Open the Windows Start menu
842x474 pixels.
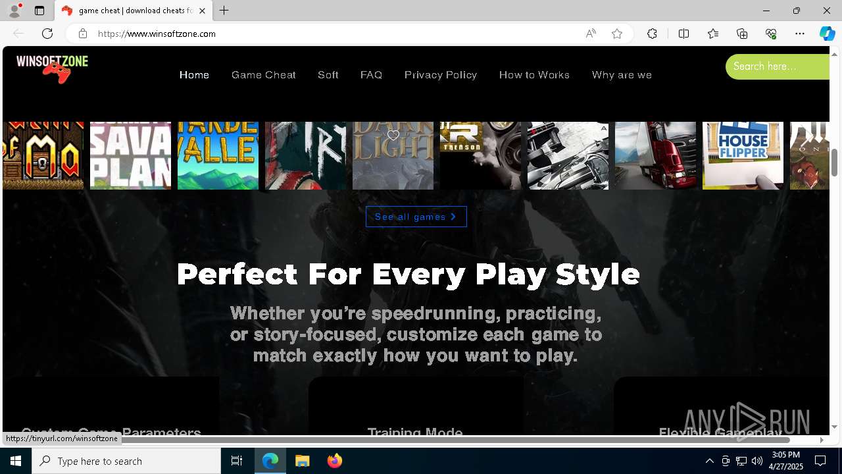16,461
